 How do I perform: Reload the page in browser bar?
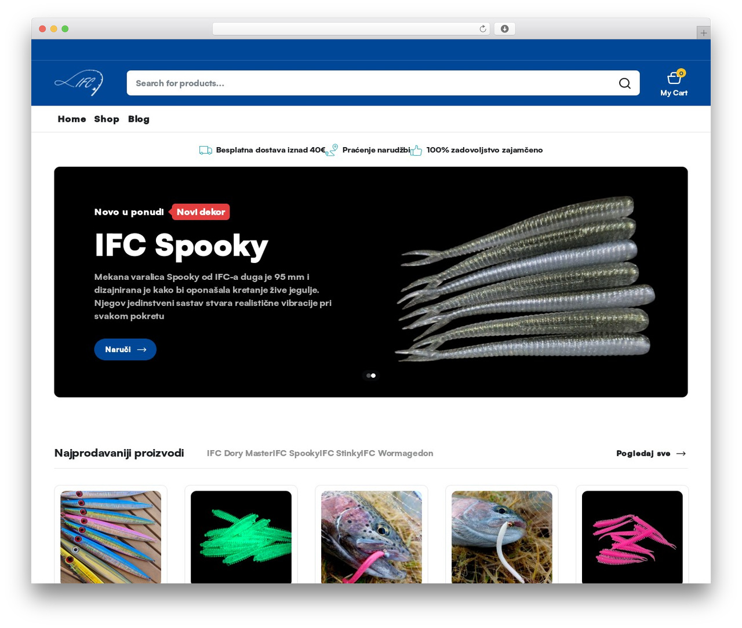point(483,29)
